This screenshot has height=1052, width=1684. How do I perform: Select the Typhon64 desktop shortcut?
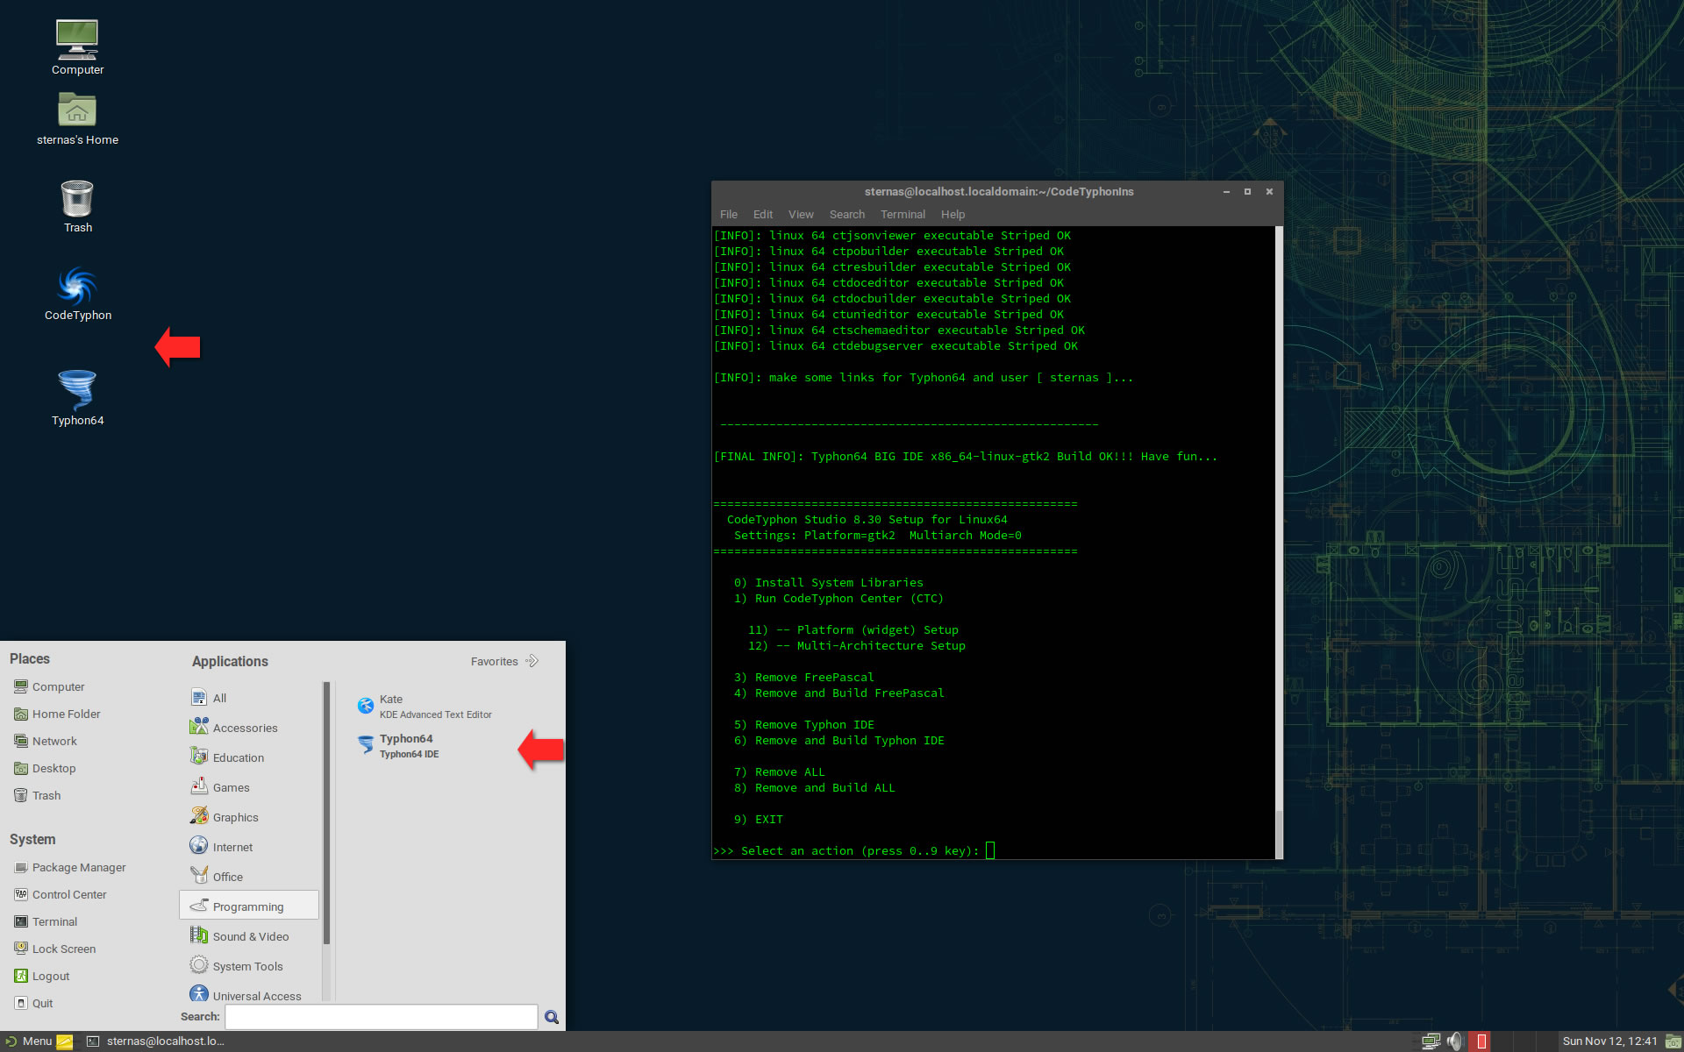point(77,399)
